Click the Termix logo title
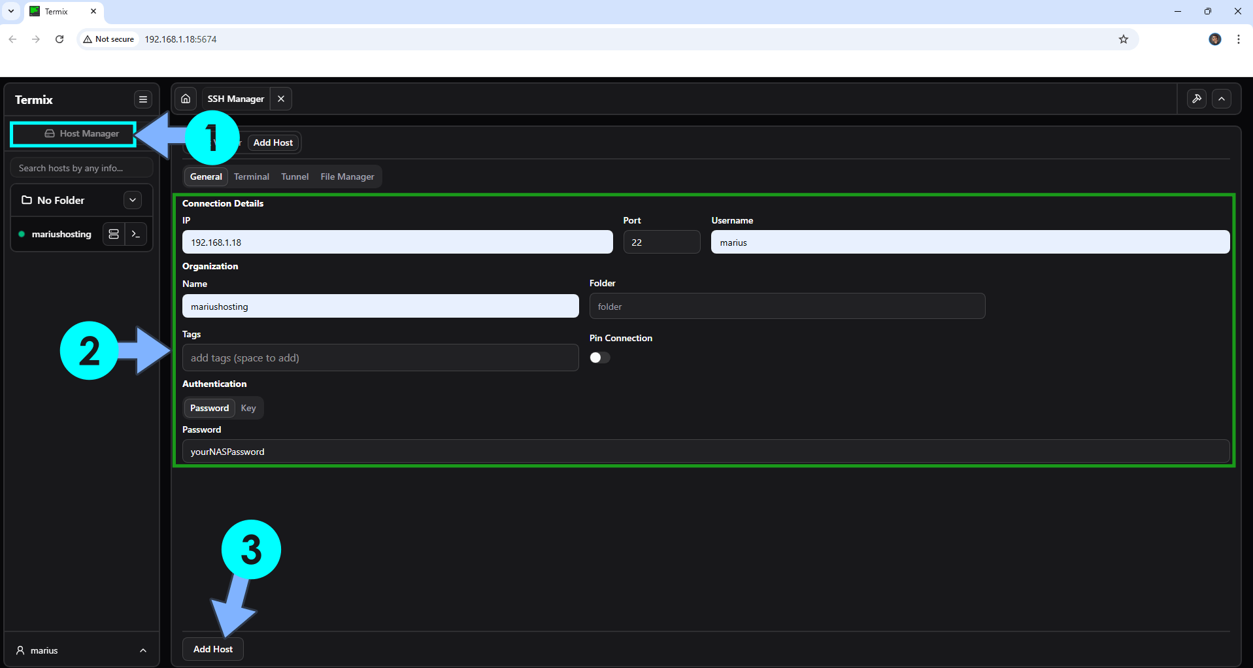Viewport: 1253px width, 668px height. coord(34,100)
